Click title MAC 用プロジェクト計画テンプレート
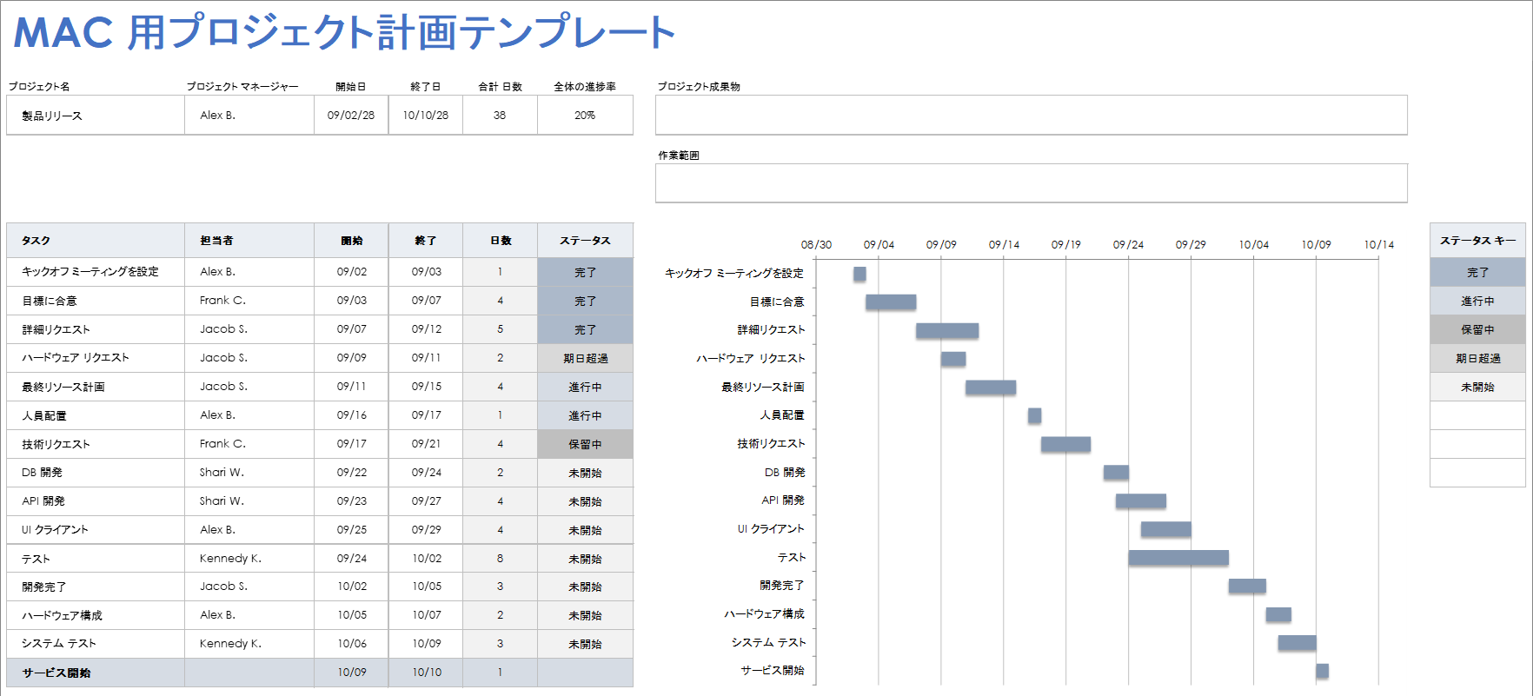 (x=344, y=33)
